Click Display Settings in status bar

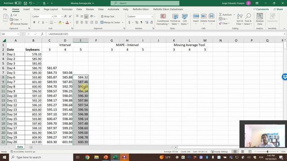click(219, 152)
